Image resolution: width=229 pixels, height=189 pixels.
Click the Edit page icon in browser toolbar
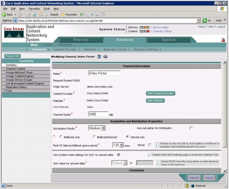tap(103, 15)
